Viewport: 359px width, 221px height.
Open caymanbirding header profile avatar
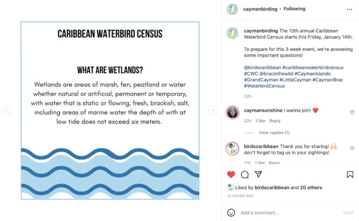pos(232,9)
